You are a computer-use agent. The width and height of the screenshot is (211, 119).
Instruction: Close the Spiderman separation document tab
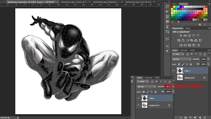(58, 2)
